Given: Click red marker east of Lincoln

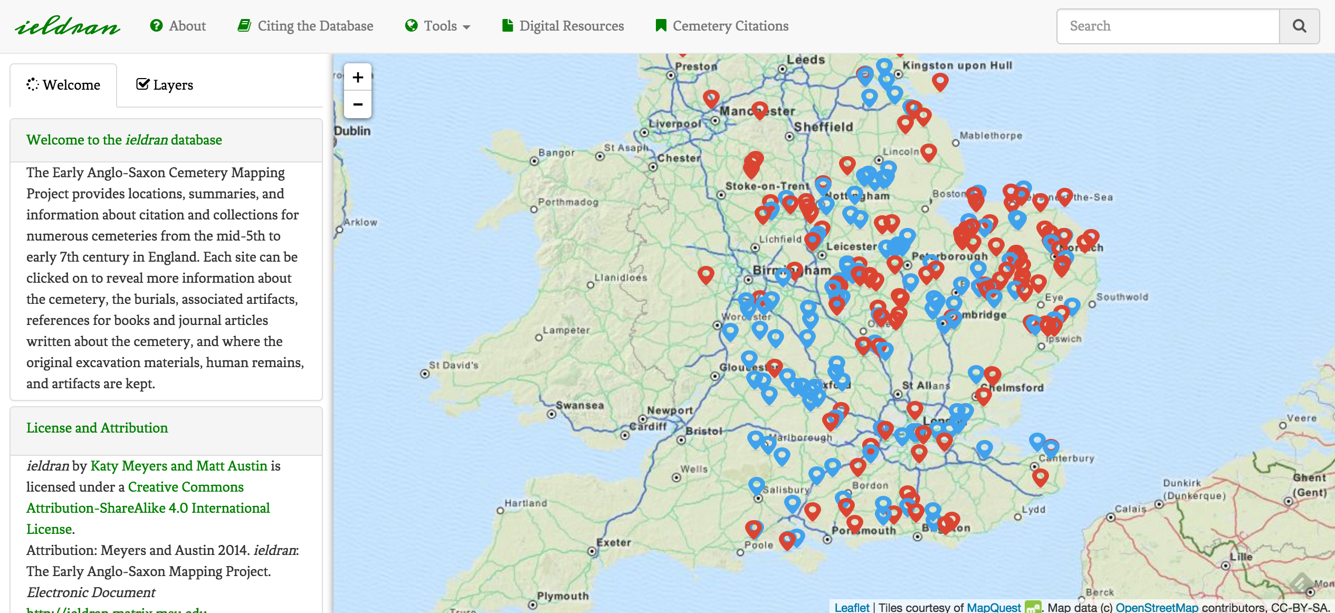Looking at the screenshot, I should click(x=928, y=152).
